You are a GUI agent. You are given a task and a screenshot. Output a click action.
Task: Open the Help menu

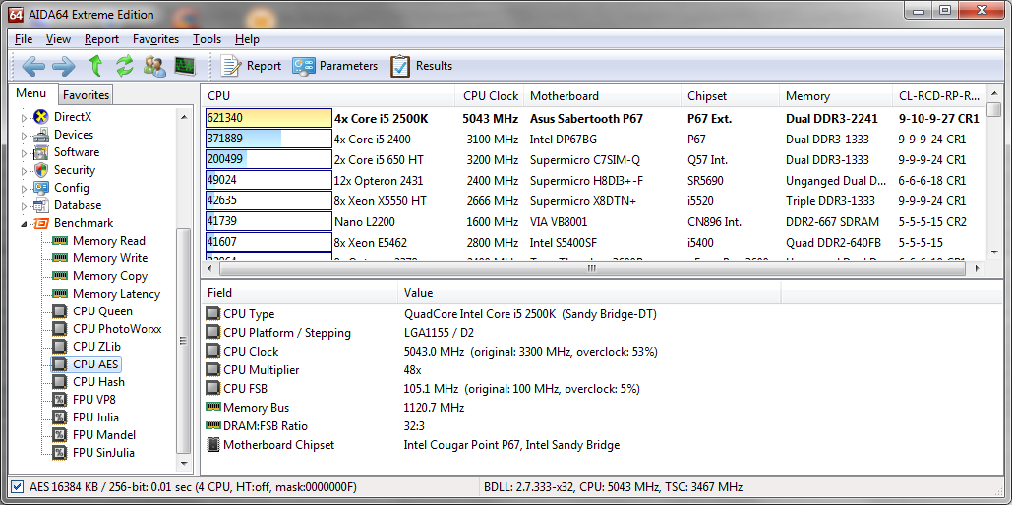(x=247, y=39)
